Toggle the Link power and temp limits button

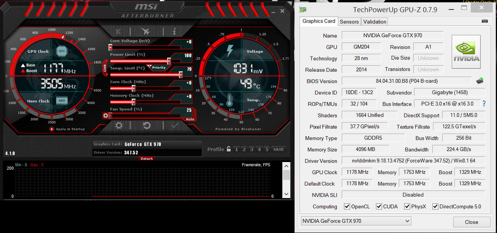pyautogui.click(x=105, y=68)
